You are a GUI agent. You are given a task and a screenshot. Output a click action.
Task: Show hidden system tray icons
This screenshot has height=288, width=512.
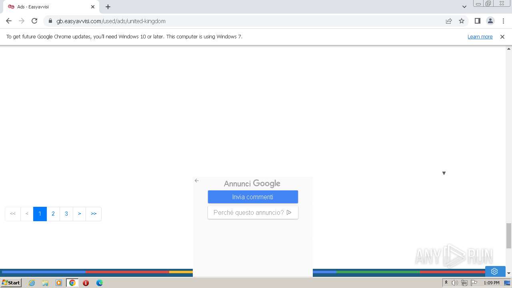446,283
